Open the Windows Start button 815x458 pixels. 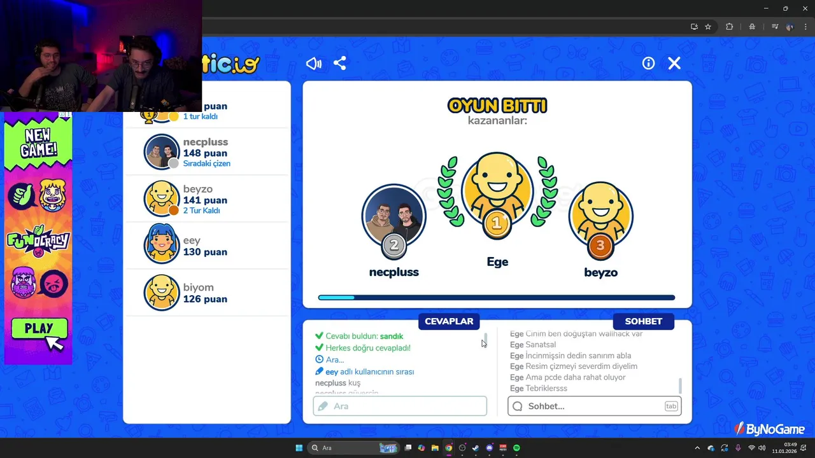(x=299, y=448)
